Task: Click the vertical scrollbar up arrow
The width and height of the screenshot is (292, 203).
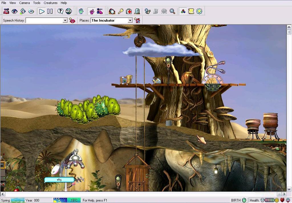Action: [289, 27]
